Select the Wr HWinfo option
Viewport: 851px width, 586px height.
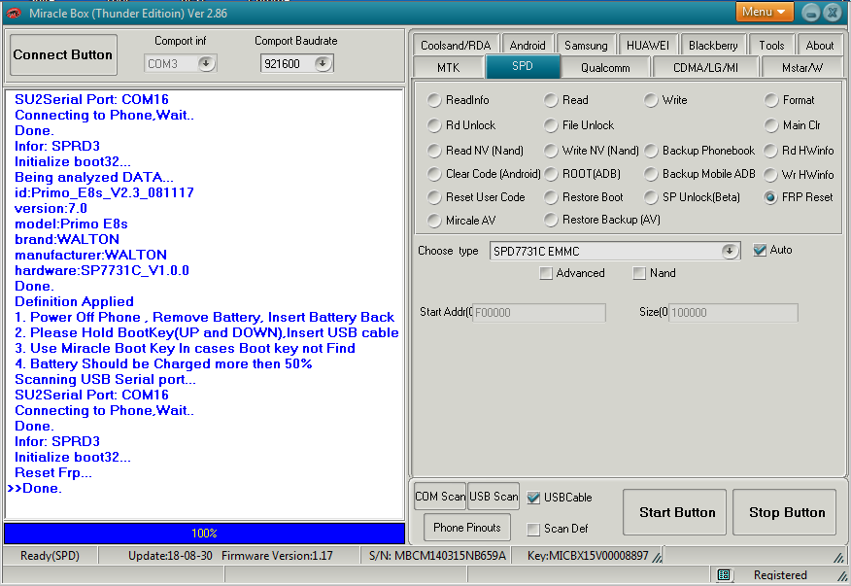(800, 174)
